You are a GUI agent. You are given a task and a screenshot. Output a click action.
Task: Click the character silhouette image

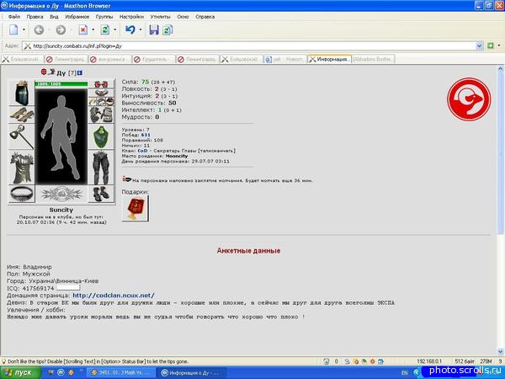tap(61, 137)
